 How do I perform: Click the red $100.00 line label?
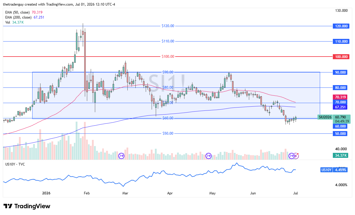168,57
